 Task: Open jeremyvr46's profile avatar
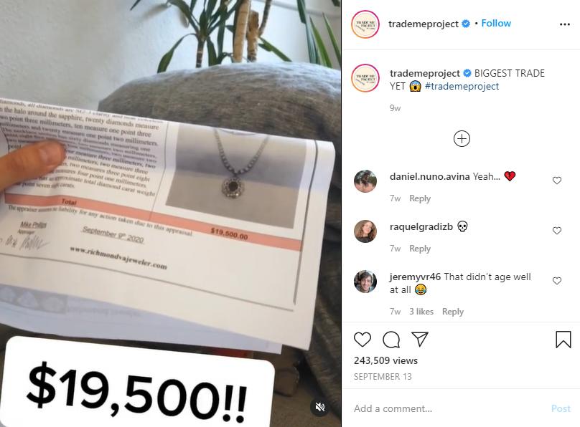[x=365, y=282]
